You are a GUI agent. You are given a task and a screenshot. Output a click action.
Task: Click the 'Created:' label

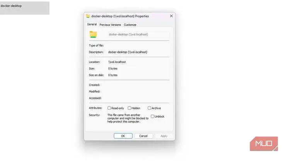[94, 85]
